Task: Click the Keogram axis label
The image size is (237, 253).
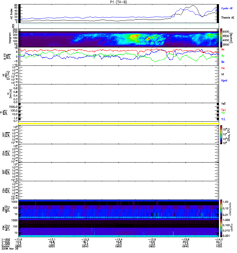Action: (x=10, y=38)
